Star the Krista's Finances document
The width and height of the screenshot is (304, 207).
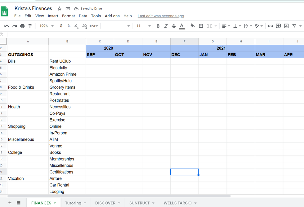click(60, 9)
